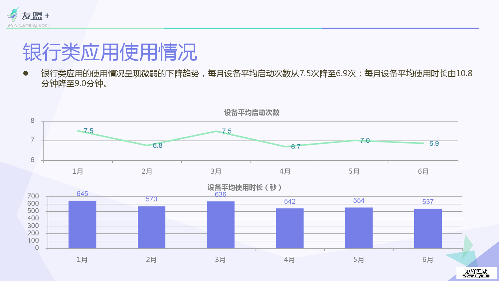
Task: Select the purple bar labeled 645
Action: pyautogui.click(x=82, y=224)
